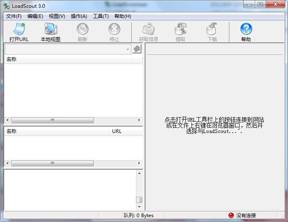The height and width of the screenshot is (222, 288).
Task: Click the '没有连接' status bar text
Action: (x=246, y=215)
